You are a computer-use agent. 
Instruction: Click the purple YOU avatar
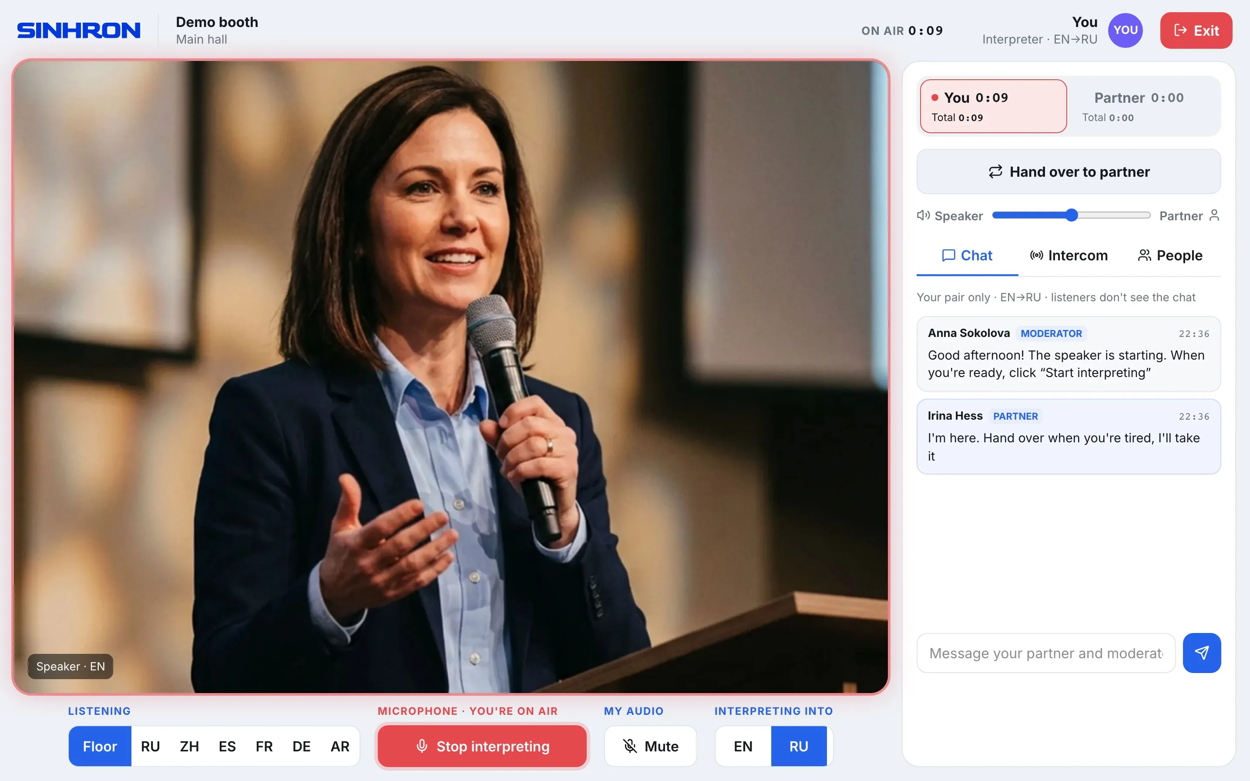(1125, 30)
